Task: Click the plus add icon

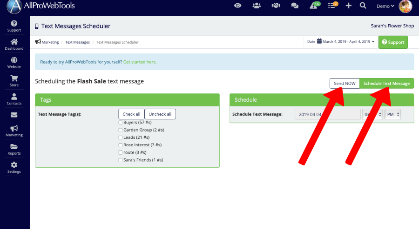Action: pos(348,6)
